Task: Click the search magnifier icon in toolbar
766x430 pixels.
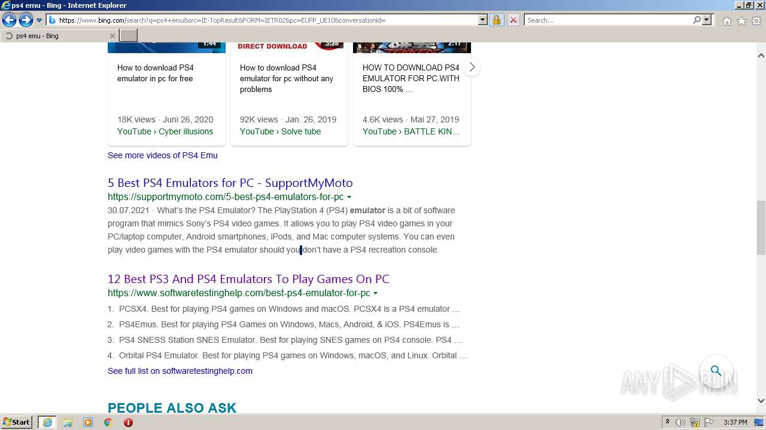Action: [697, 20]
